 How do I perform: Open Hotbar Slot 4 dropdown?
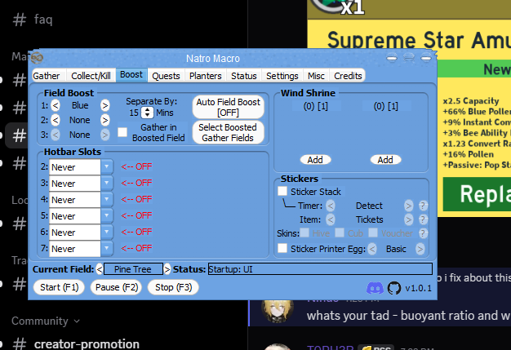tap(107, 200)
